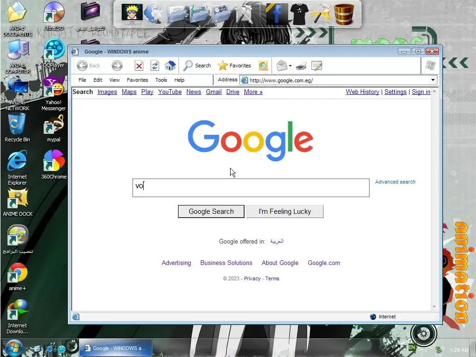Open Google Settings link
Image resolution: width=476 pixels, height=357 pixels.
[x=395, y=92]
